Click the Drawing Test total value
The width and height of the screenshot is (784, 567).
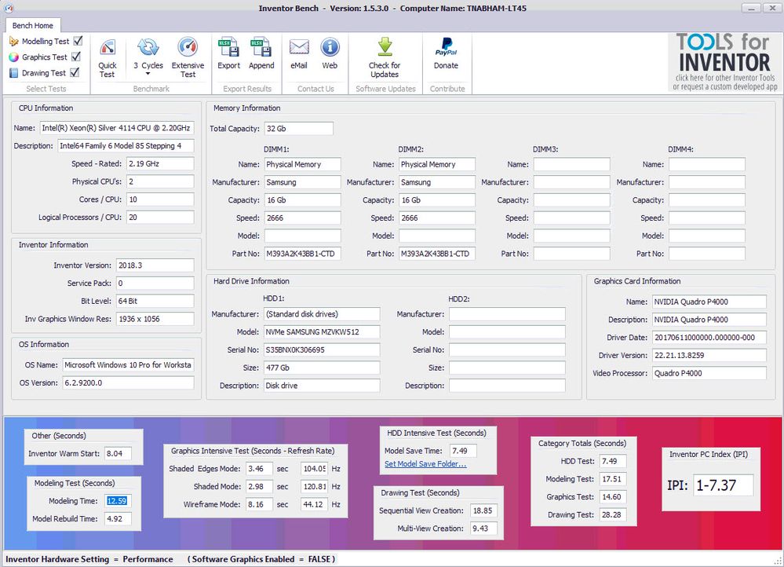pos(613,515)
